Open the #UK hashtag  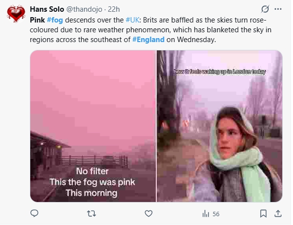[x=133, y=20]
